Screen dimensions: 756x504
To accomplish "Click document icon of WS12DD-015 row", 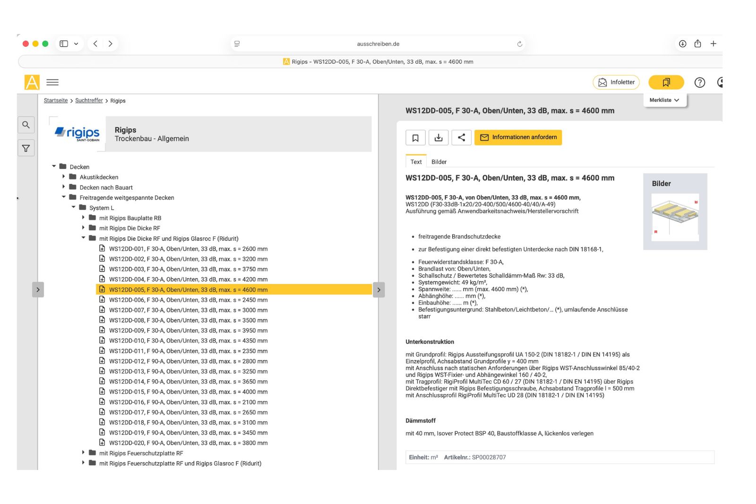I will pyautogui.click(x=102, y=392).
